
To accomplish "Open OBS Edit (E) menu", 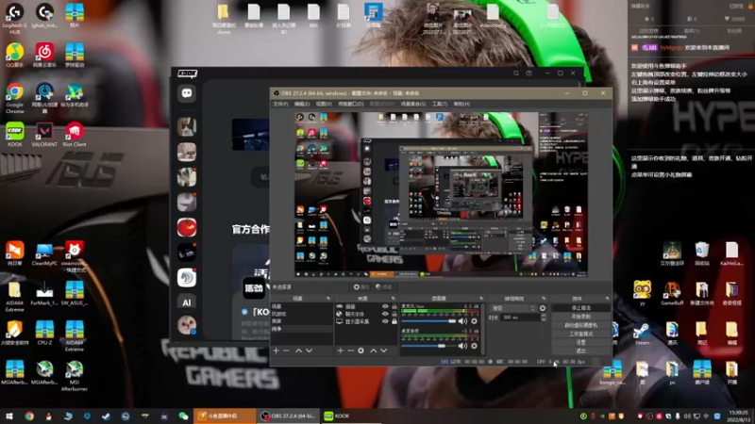I will 302,104.
